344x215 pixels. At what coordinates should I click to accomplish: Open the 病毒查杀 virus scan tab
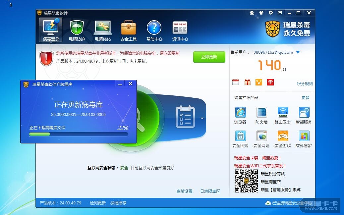[51, 30]
